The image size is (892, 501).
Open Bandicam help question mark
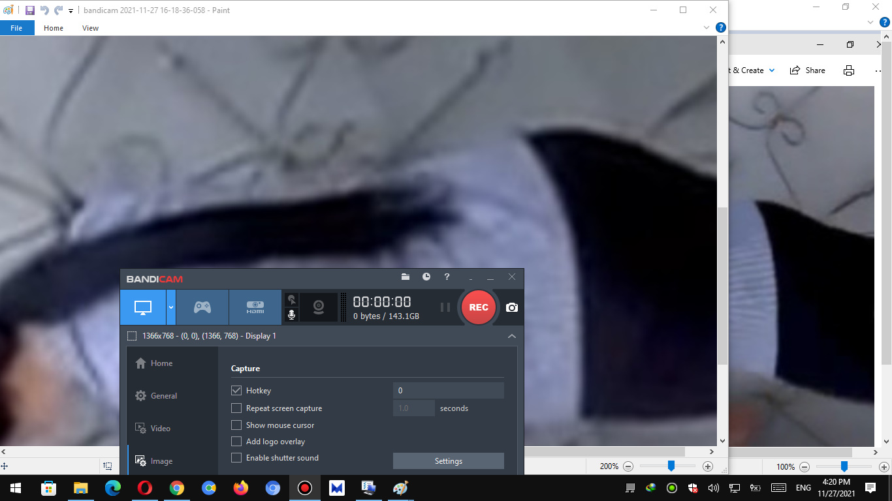(x=447, y=277)
